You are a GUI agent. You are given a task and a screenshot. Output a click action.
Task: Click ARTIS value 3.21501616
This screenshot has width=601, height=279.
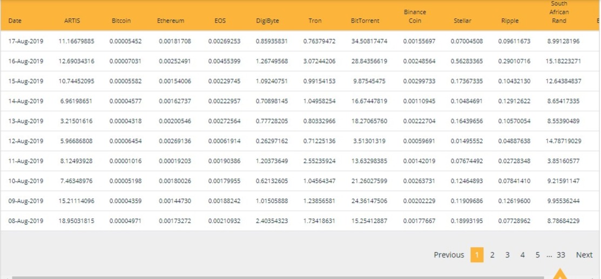76,121
